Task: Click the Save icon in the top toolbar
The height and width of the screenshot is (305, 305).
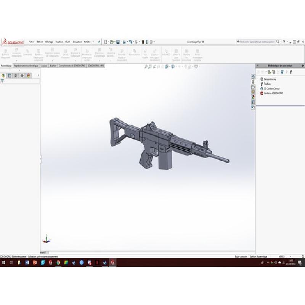Action: (x=118, y=42)
